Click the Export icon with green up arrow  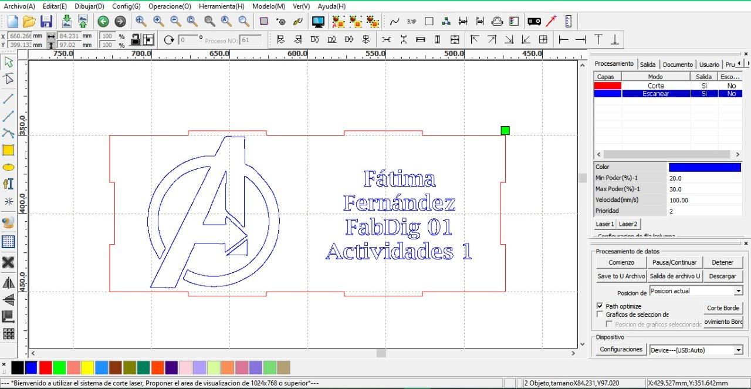coord(83,22)
